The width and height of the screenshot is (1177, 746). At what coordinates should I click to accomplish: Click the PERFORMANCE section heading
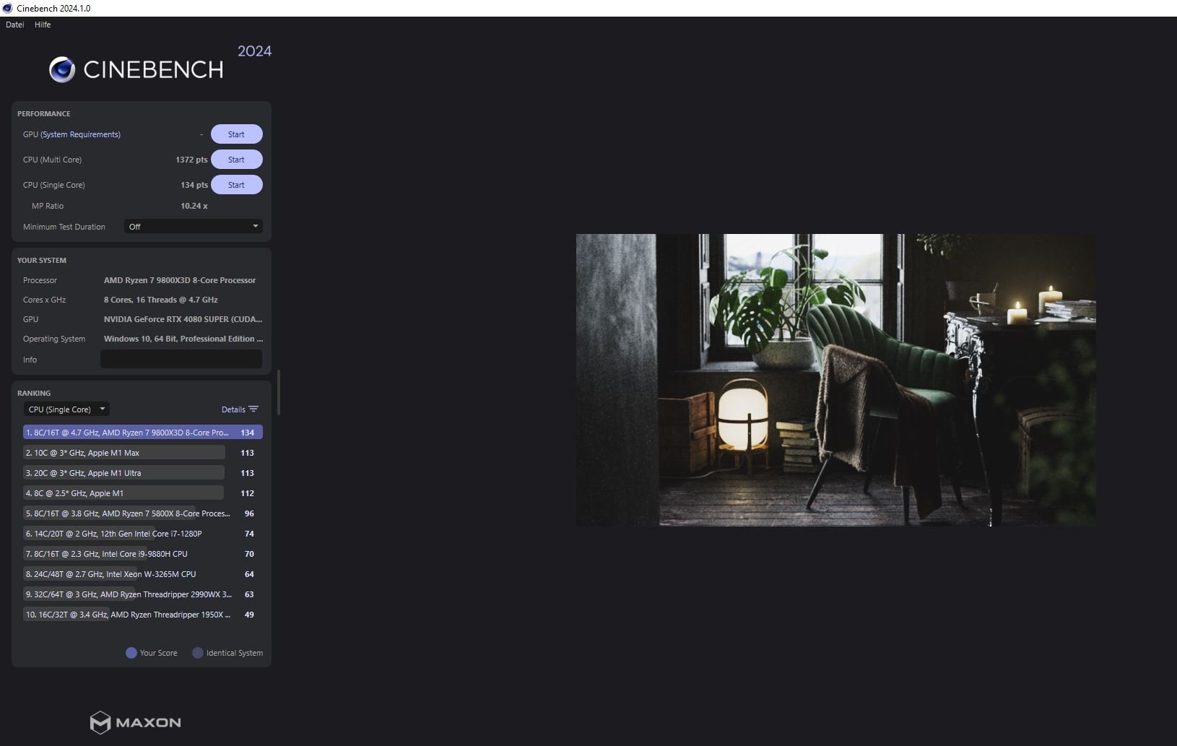44,114
